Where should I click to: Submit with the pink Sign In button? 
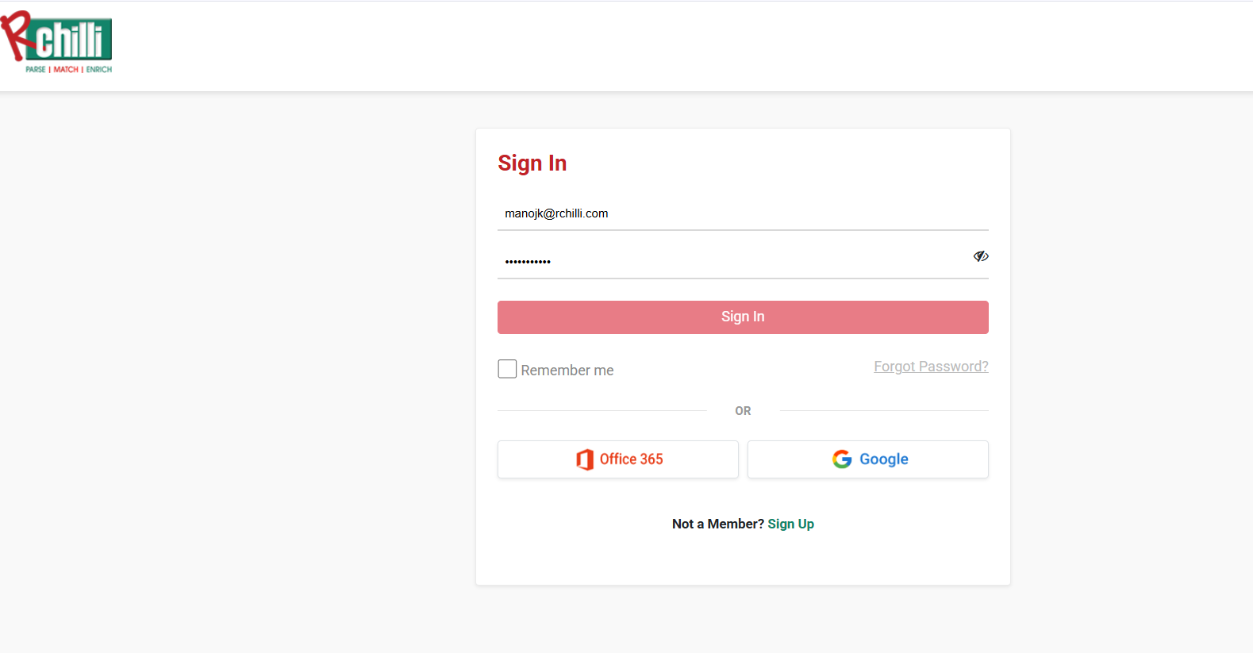[x=743, y=317]
